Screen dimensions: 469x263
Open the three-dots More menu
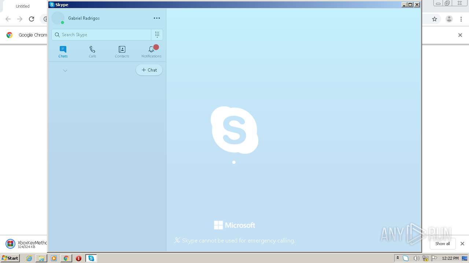(157, 18)
